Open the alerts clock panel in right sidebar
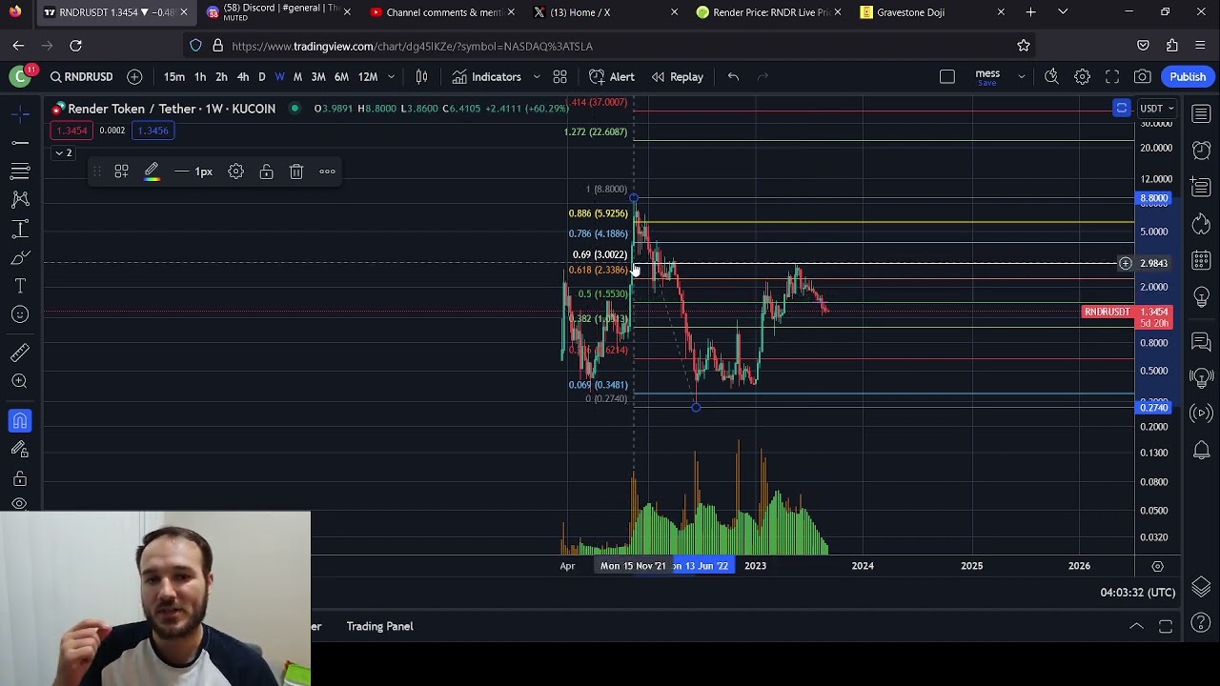This screenshot has width=1220, height=686. (x=1201, y=150)
